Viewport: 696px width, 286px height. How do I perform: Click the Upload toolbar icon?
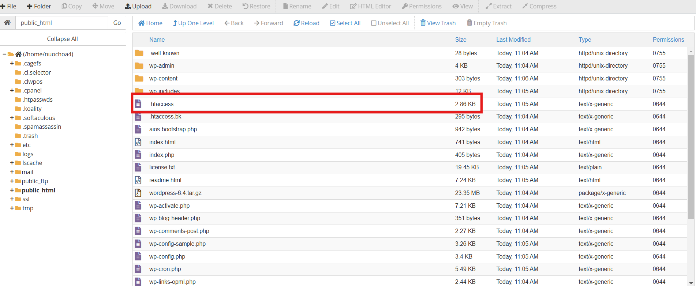tap(128, 6)
